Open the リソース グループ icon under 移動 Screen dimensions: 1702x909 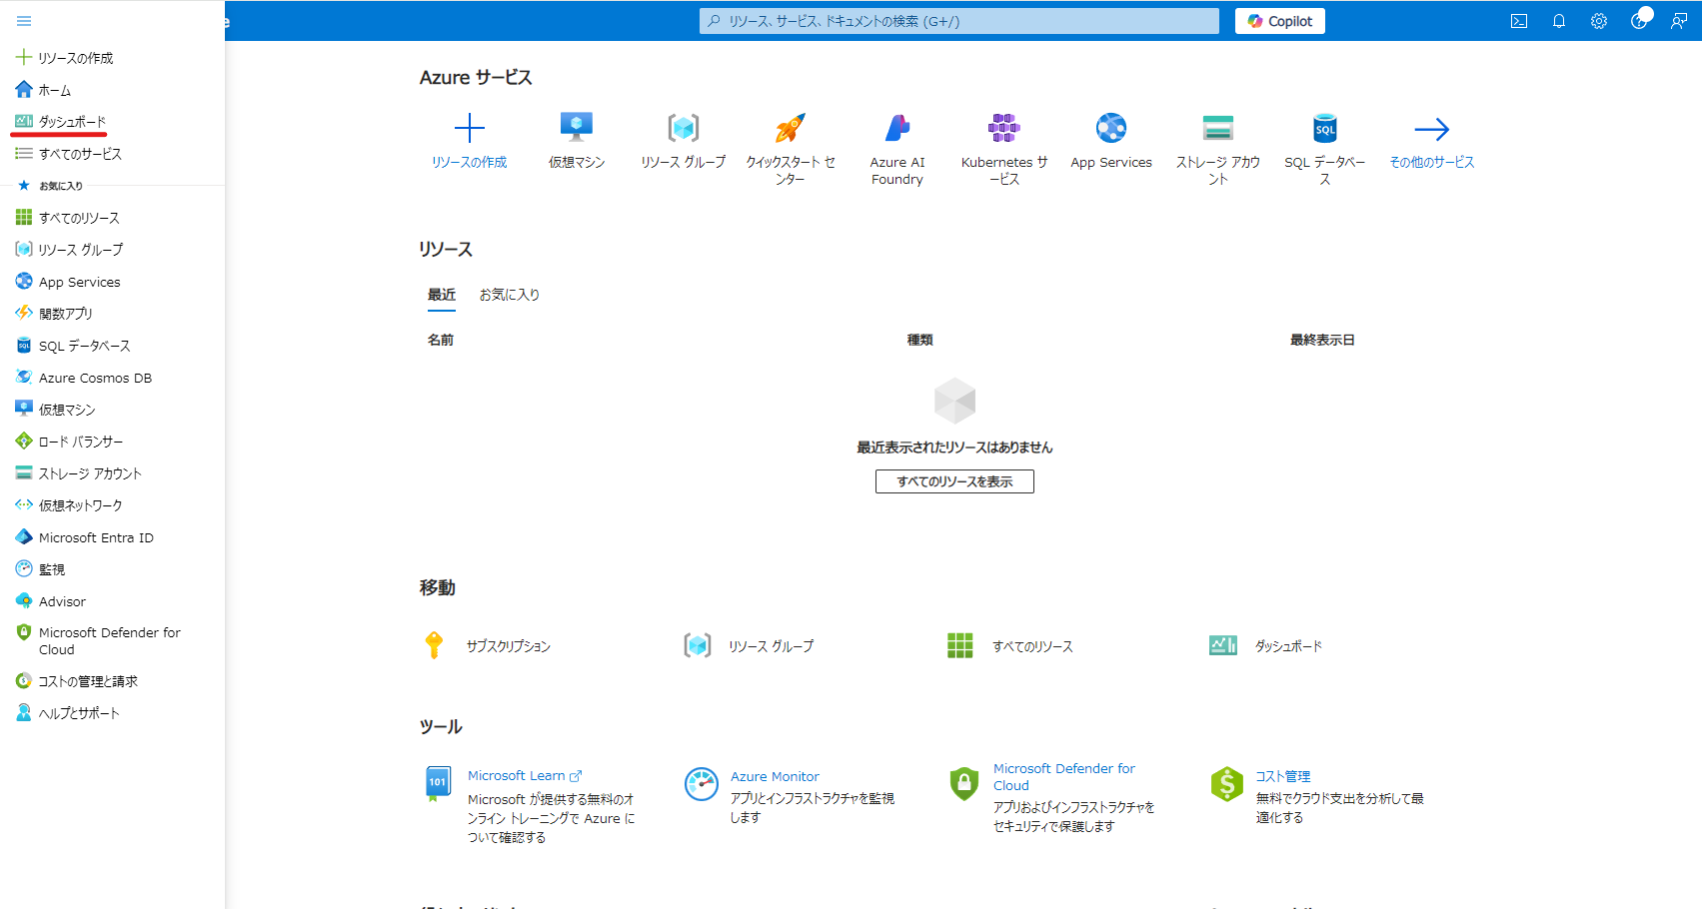(x=698, y=645)
